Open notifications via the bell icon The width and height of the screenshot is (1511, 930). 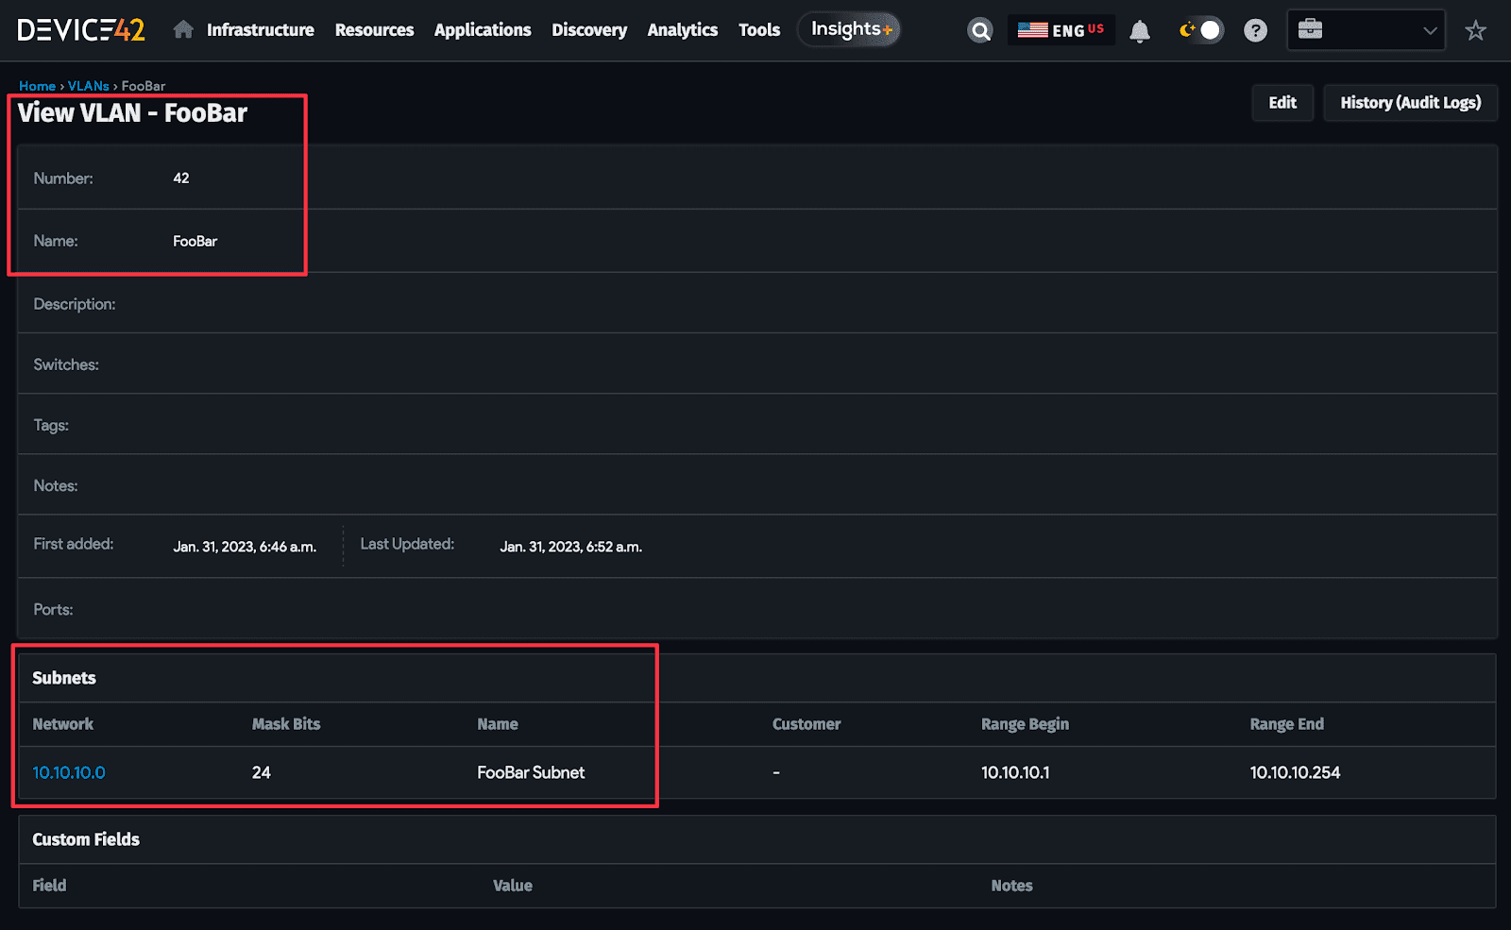tap(1139, 29)
